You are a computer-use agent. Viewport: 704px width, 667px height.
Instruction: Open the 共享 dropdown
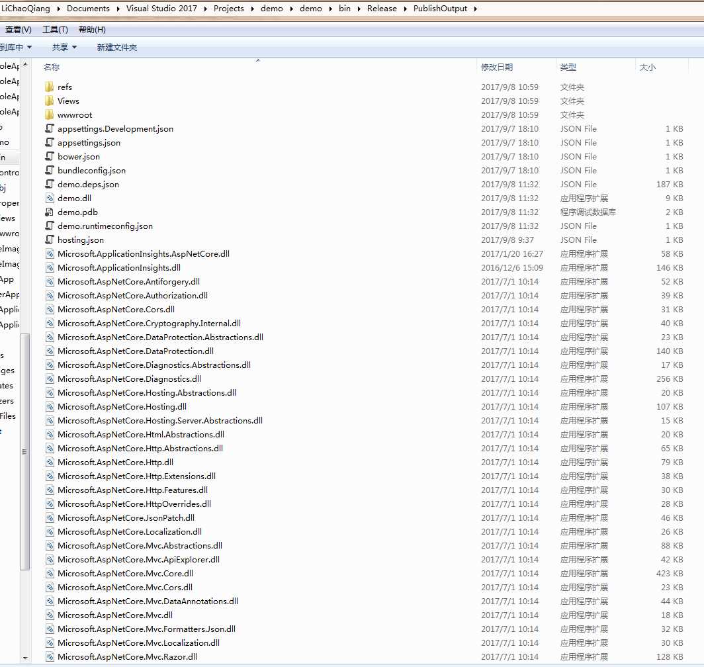64,47
